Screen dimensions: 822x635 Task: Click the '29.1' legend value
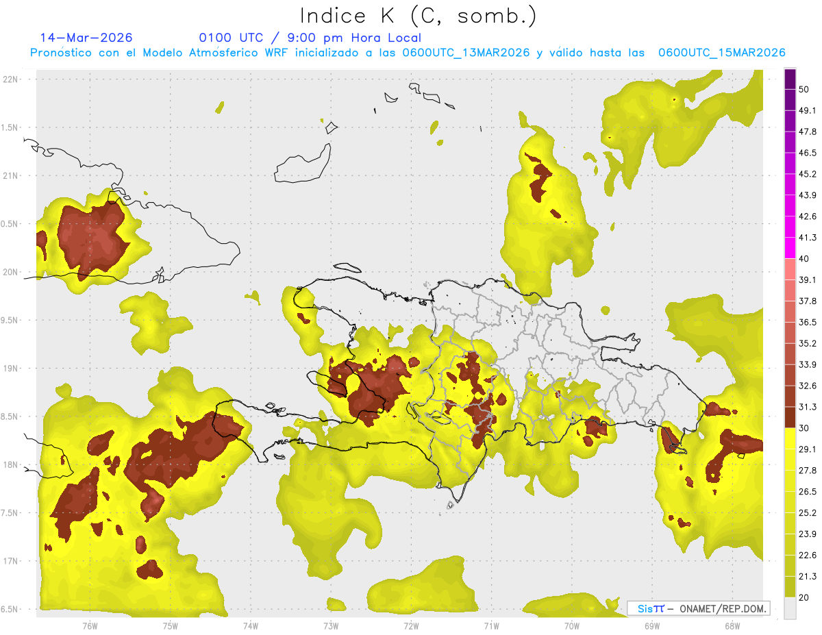[807, 449]
